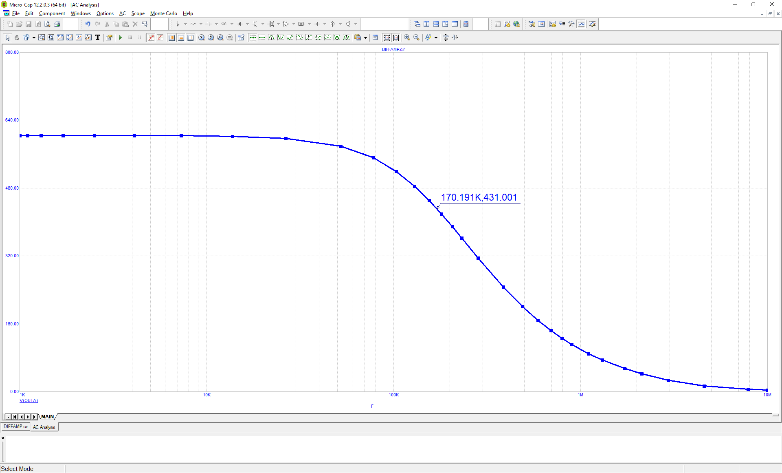Click the zoom in magnifier icon
The height and width of the screenshot is (473, 782).
click(x=407, y=38)
